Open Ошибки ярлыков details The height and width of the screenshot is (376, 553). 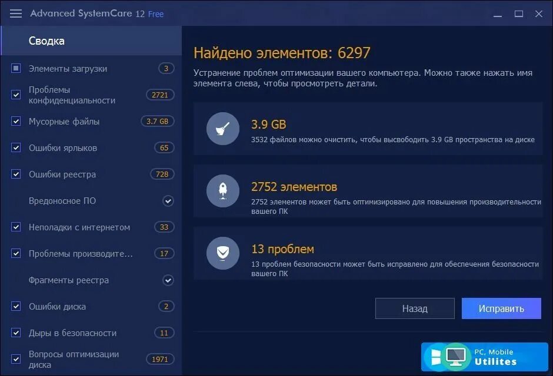(63, 148)
